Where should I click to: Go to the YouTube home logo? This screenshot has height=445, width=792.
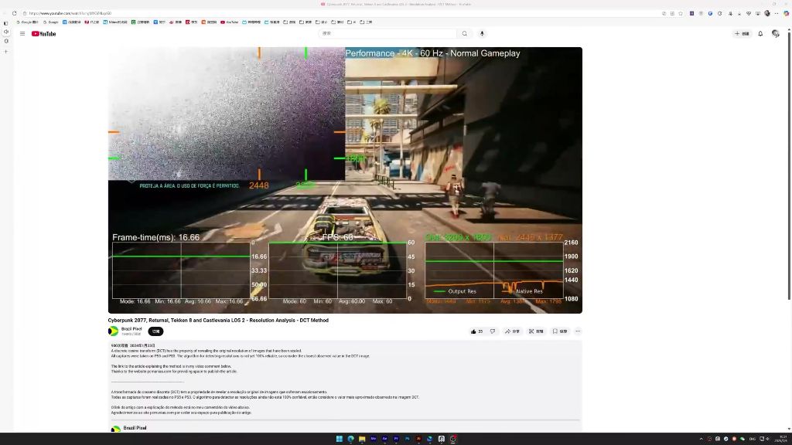pos(43,34)
